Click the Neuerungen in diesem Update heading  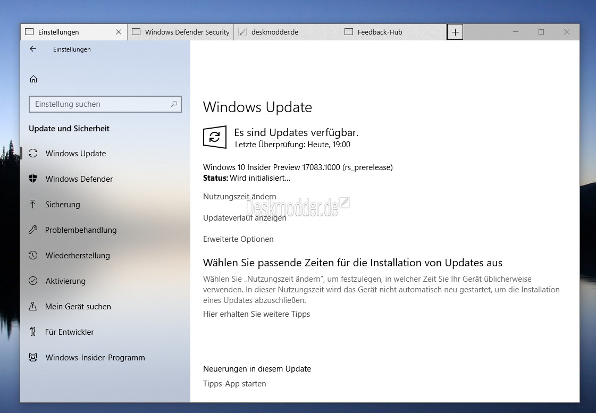tap(257, 368)
